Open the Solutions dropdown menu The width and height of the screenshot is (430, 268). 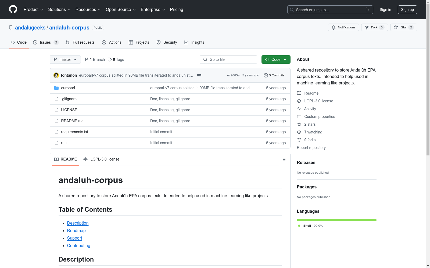point(59,9)
